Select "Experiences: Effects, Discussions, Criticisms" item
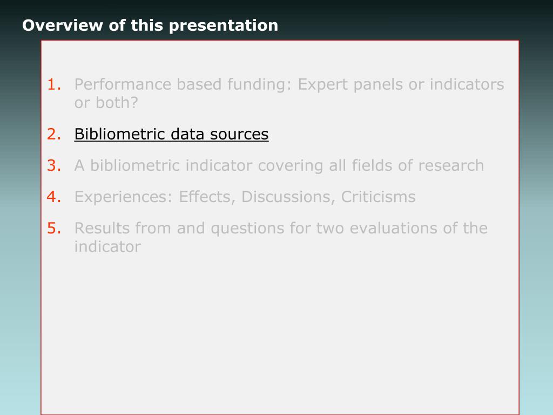 245,197
